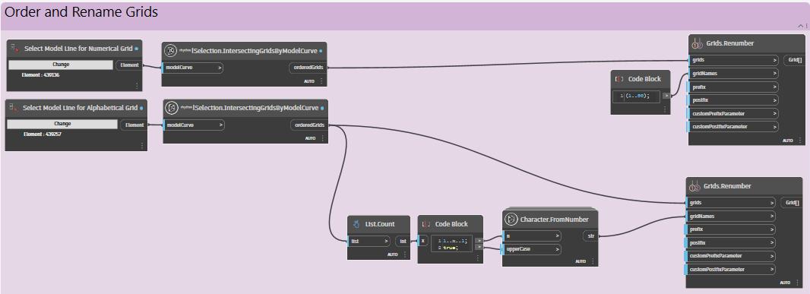This screenshot has height=294, width=810.
Task: Click the bottom Grids.Renumber node icon
Action: (695, 186)
